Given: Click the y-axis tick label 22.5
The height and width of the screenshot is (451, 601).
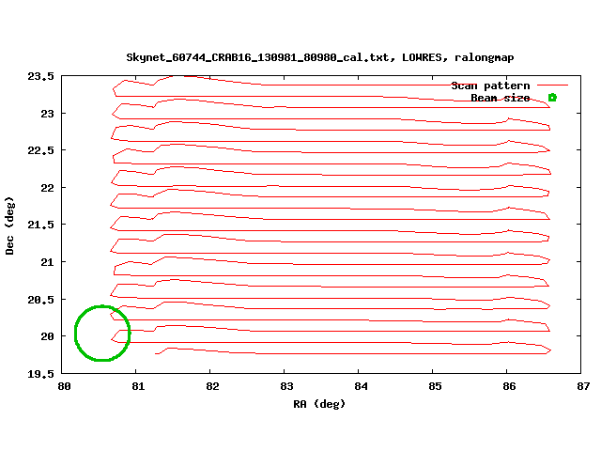Looking at the screenshot, I should [x=40, y=150].
